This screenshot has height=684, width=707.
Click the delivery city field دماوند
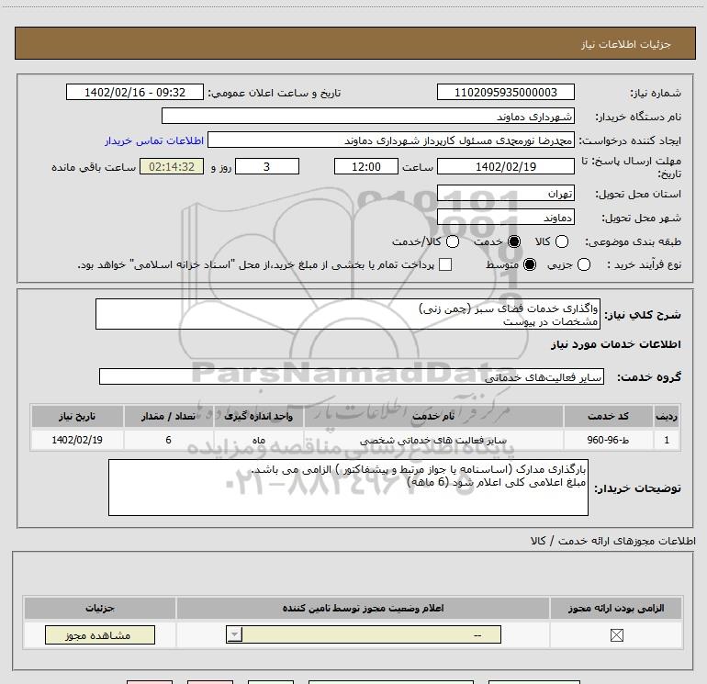tap(505, 217)
